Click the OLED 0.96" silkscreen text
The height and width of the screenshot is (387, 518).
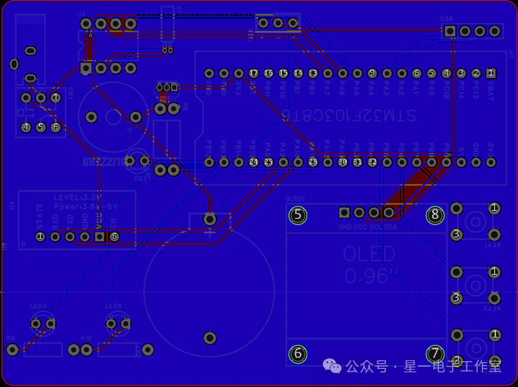click(x=369, y=265)
